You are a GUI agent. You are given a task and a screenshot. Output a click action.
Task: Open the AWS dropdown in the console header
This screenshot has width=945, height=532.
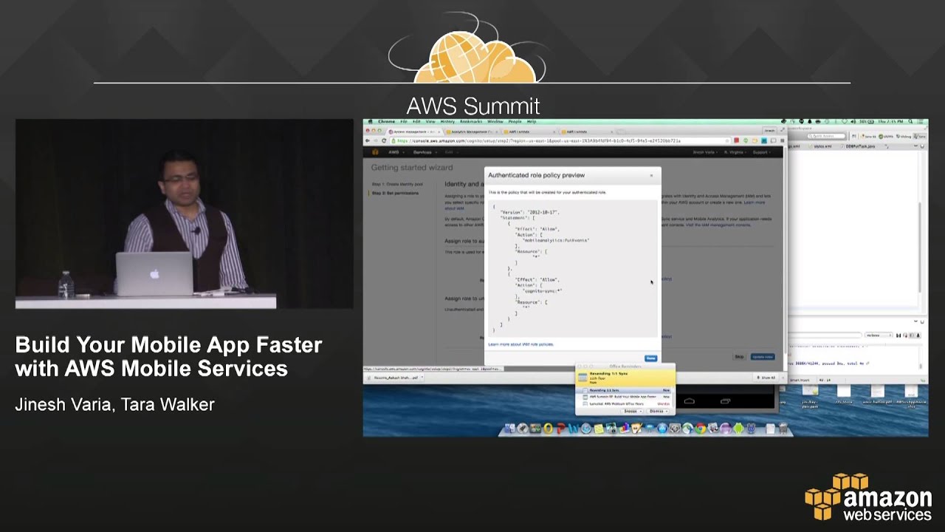395,152
